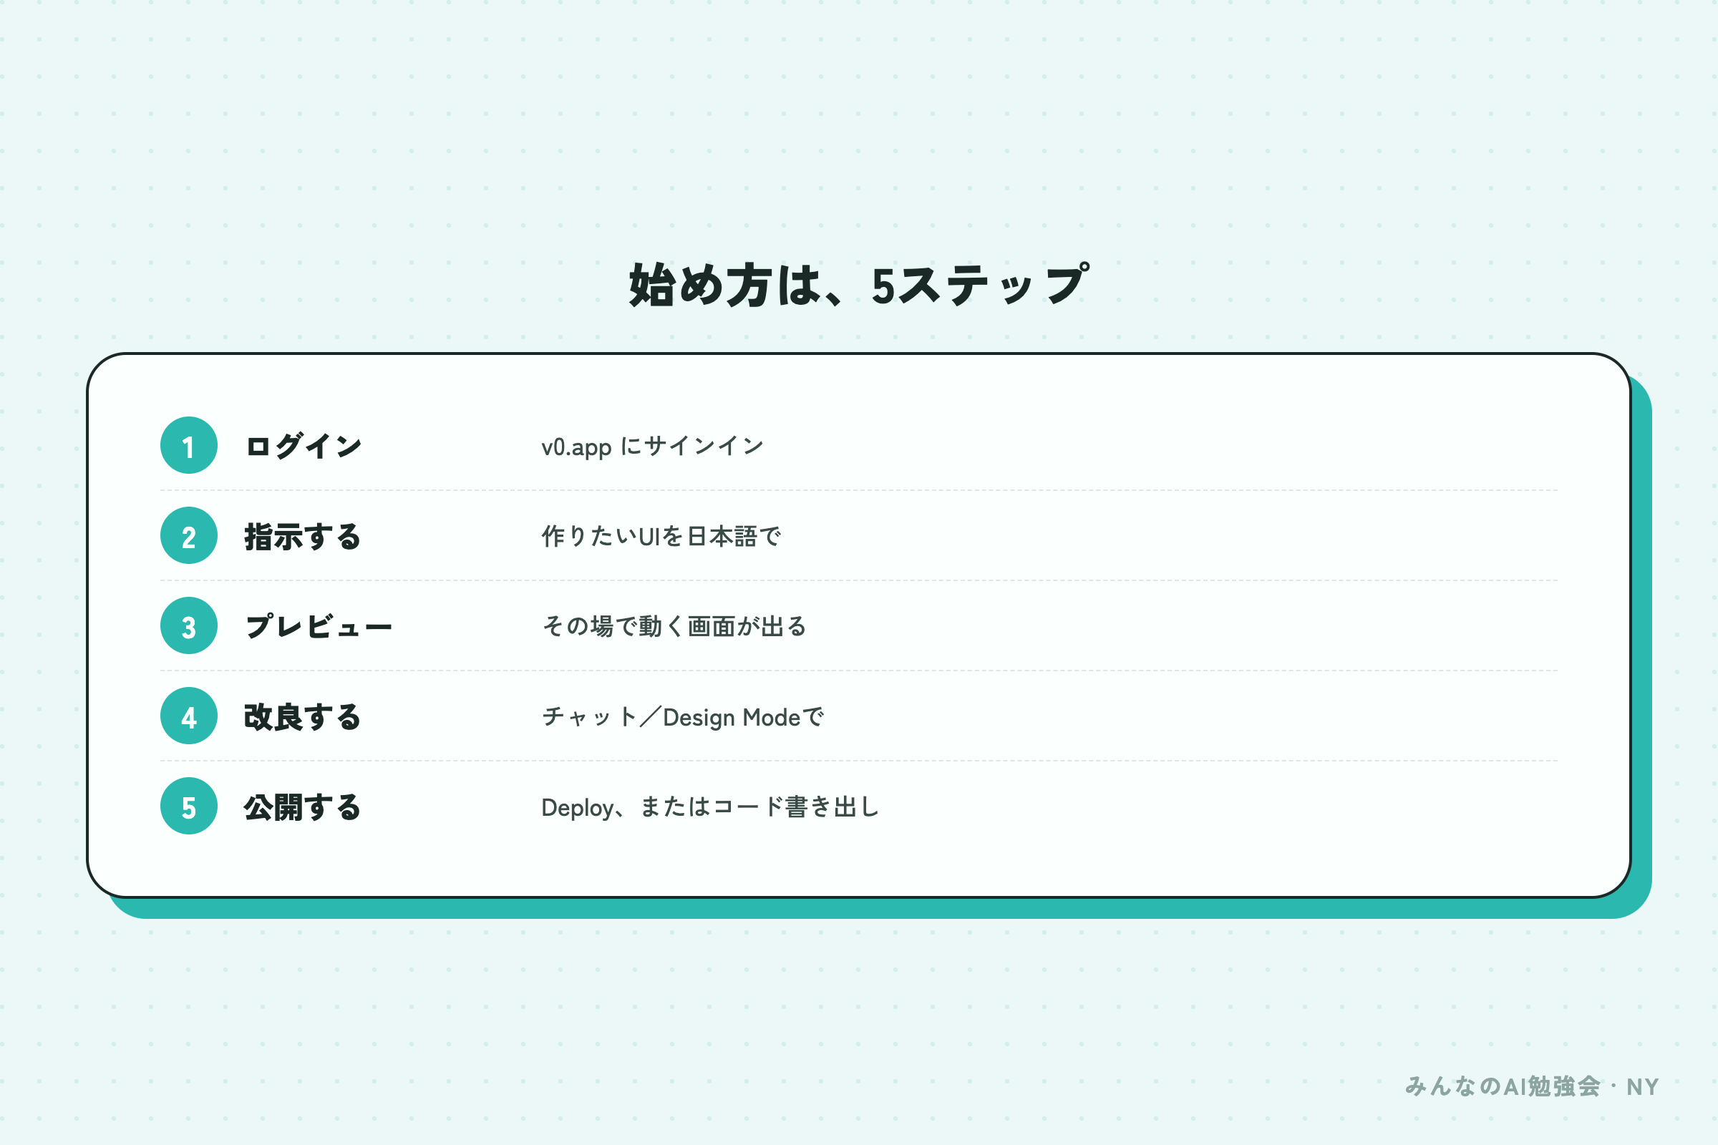
Task: Click the みんなのAI勉強会・NY footer text
Action: [x=1532, y=1086]
